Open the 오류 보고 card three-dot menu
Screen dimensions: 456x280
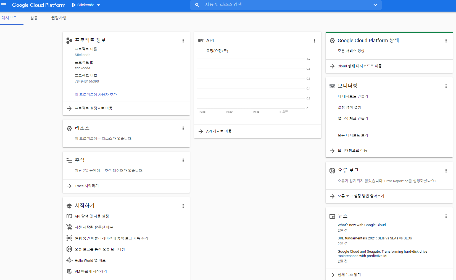point(446,171)
